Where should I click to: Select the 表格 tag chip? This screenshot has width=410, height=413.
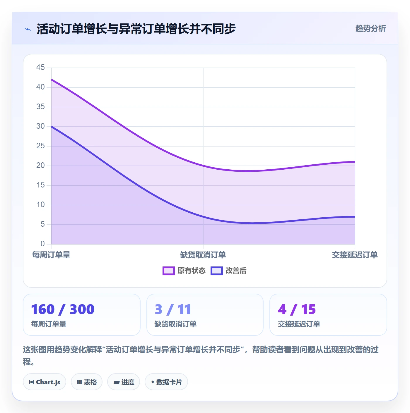(x=87, y=382)
